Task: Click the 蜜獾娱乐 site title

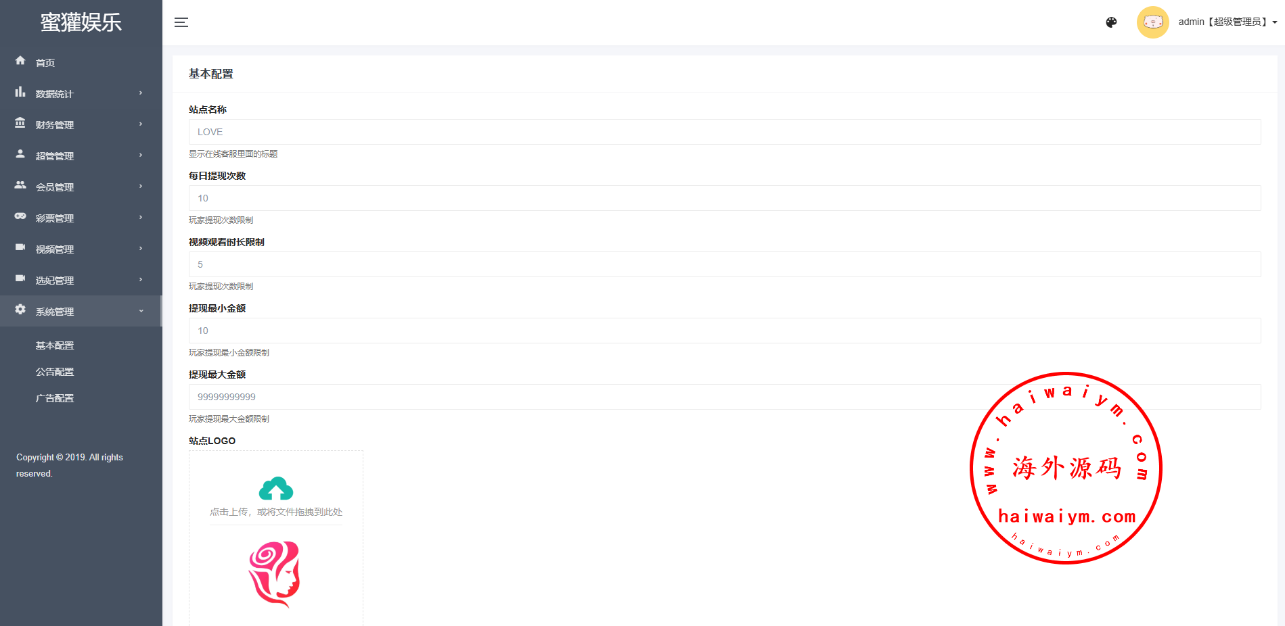Action: point(81,22)
